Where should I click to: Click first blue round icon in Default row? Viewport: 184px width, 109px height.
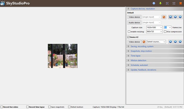coord(170,17)
